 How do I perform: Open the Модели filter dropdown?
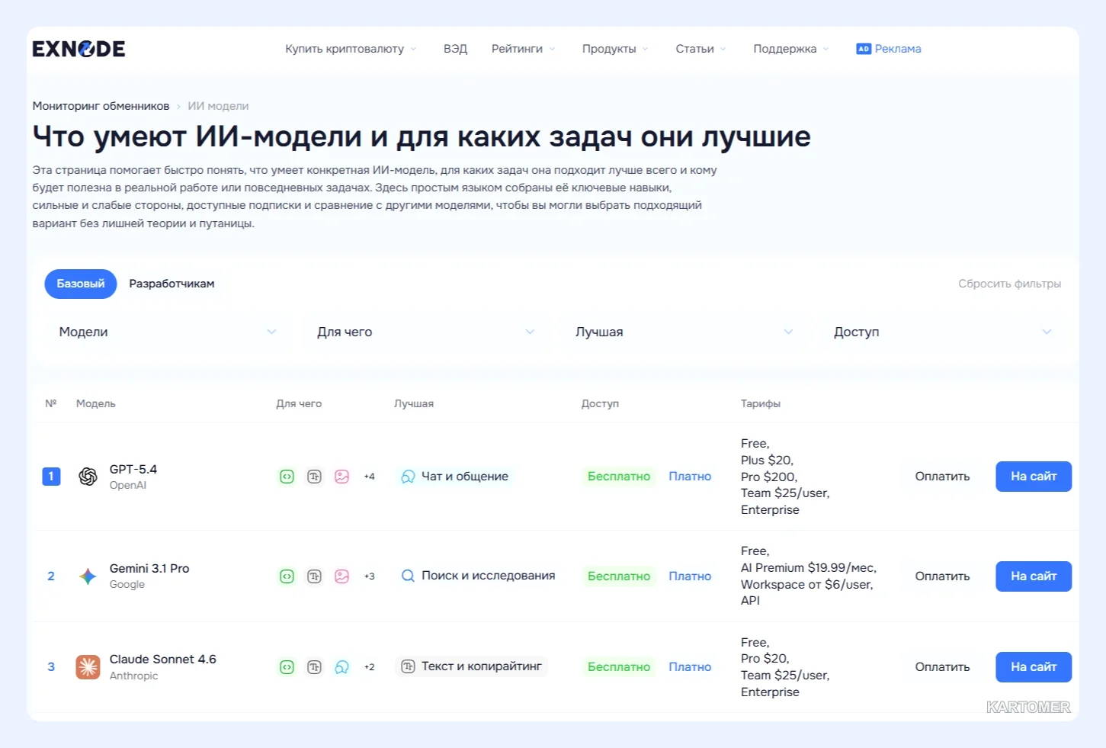168,332
